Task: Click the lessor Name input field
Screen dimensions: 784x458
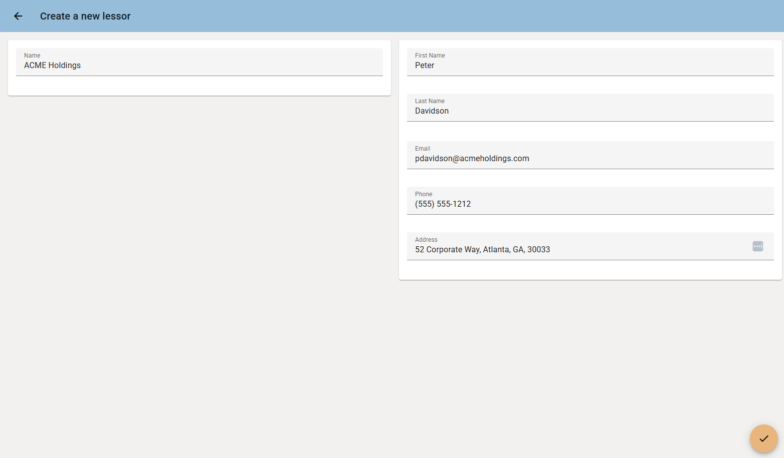Action: [x=200, y=62]
